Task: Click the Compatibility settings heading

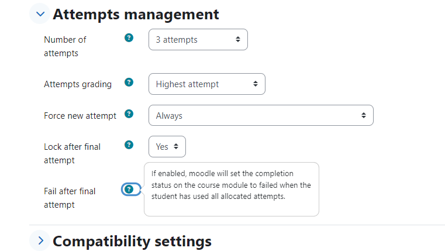Action: [x=132, y=241]
